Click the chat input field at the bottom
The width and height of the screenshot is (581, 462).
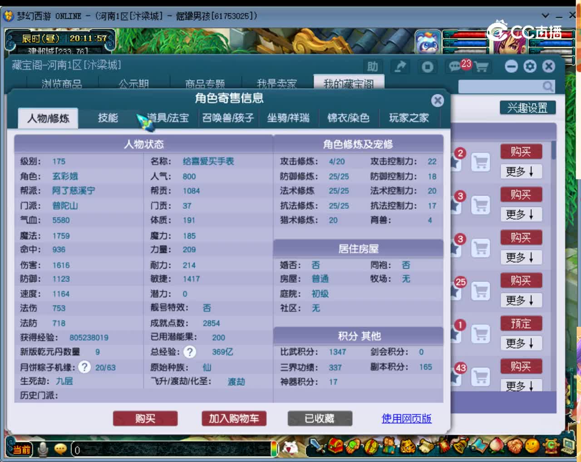point(174,450)
